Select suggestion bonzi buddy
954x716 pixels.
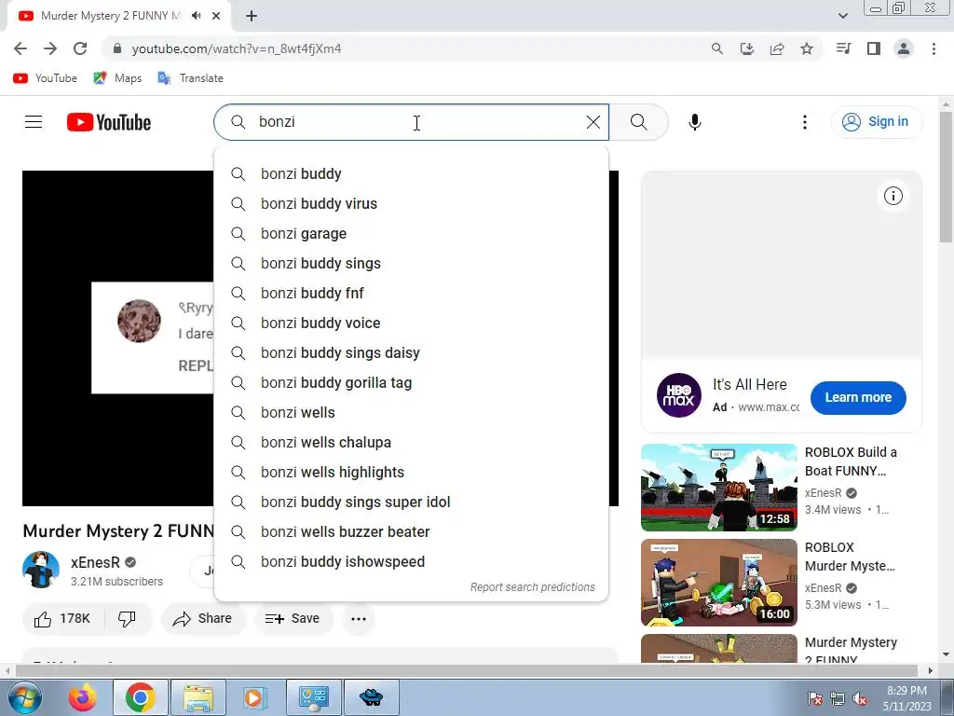(411, 174)
